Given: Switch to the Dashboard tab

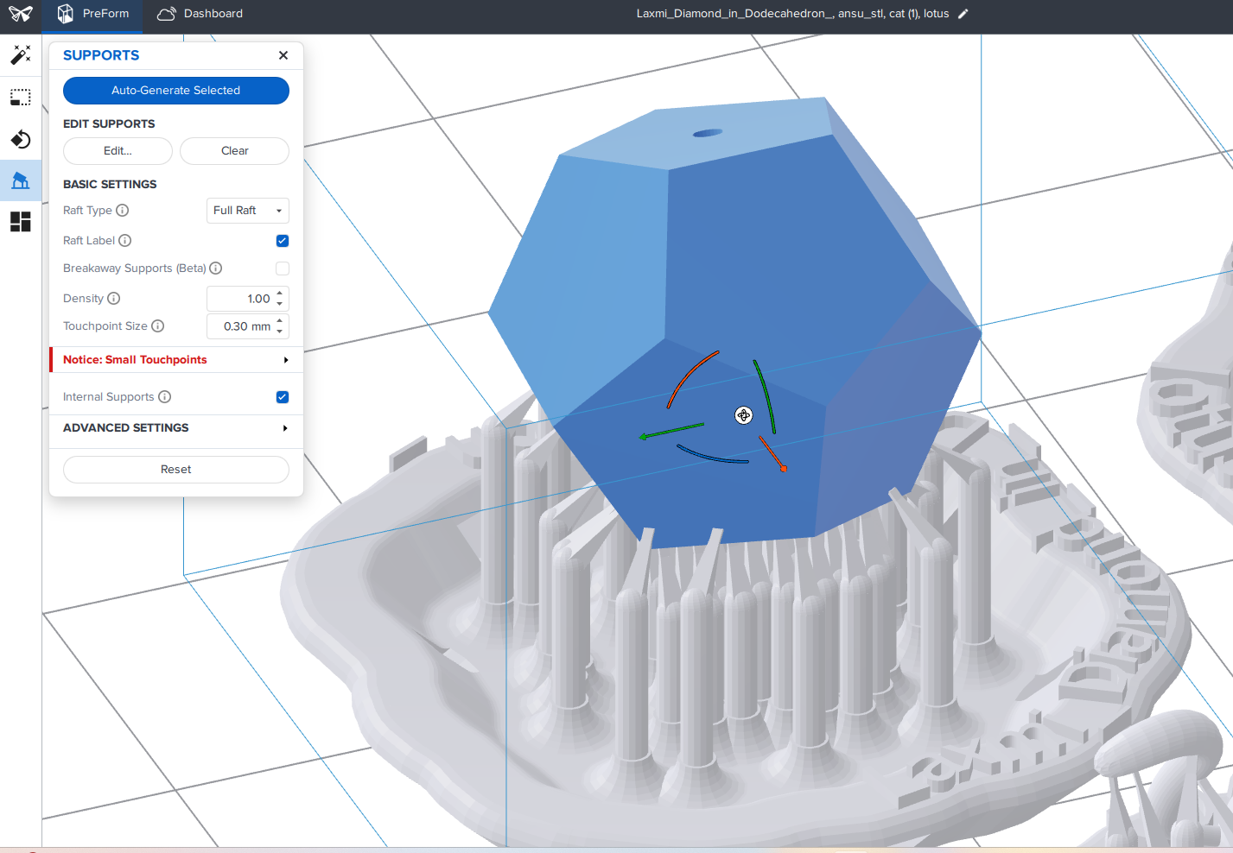Looking at the screenshot, I should click(x=200, y=14).
